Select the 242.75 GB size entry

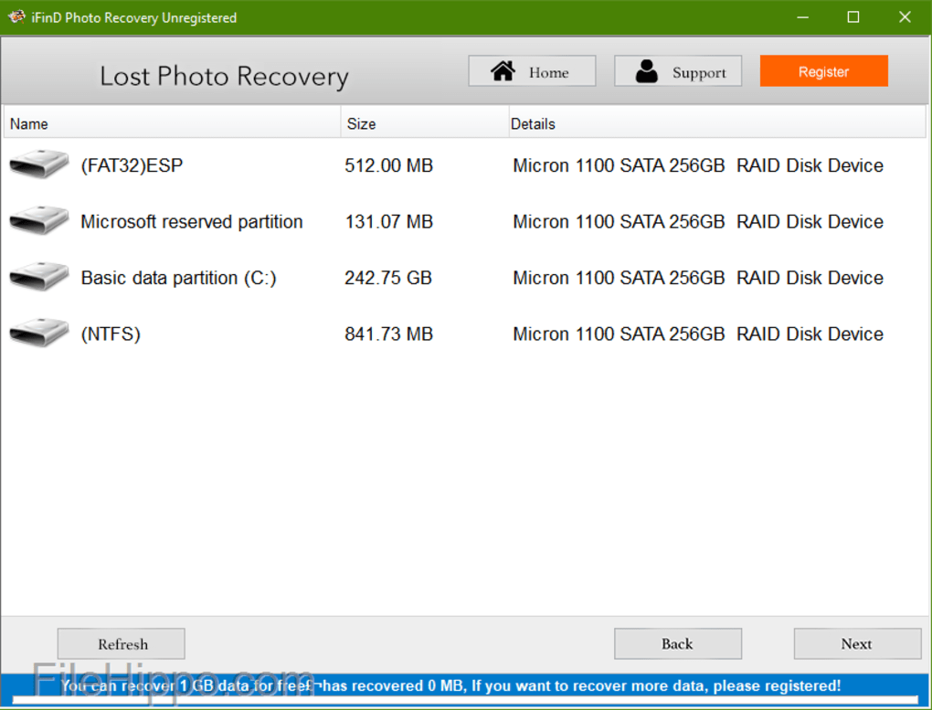coord(388,278)
